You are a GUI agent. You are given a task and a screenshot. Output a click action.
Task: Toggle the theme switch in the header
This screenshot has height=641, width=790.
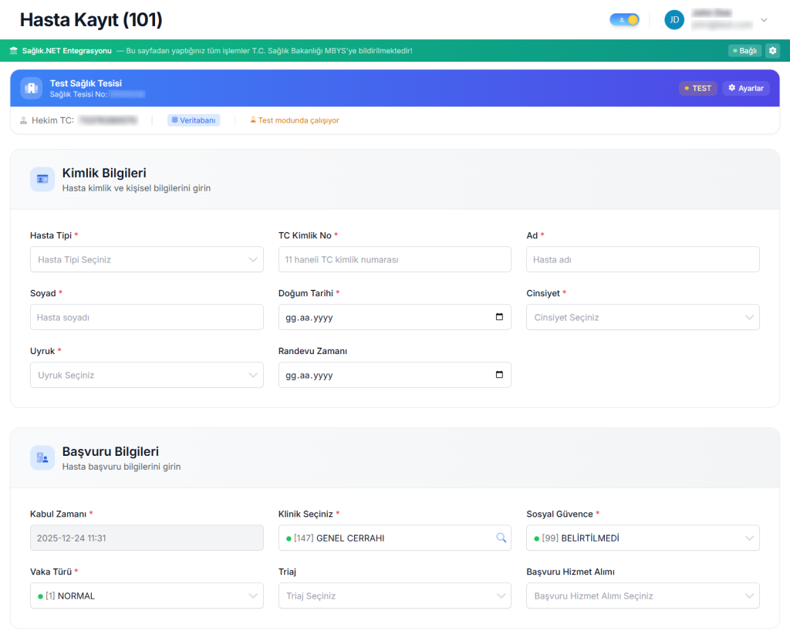click(624, 20)
